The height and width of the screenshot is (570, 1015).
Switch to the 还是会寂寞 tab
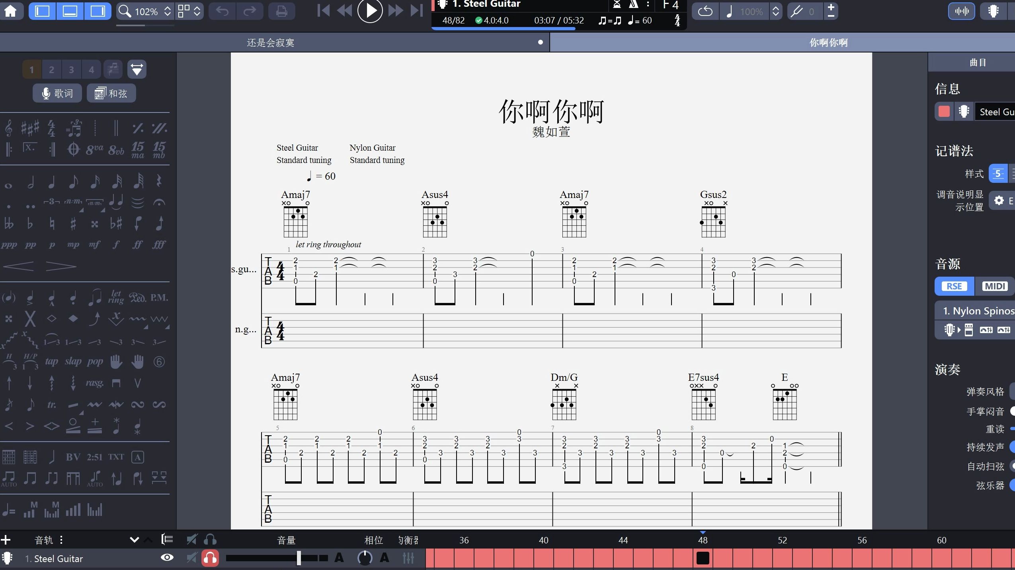[271, 43]
